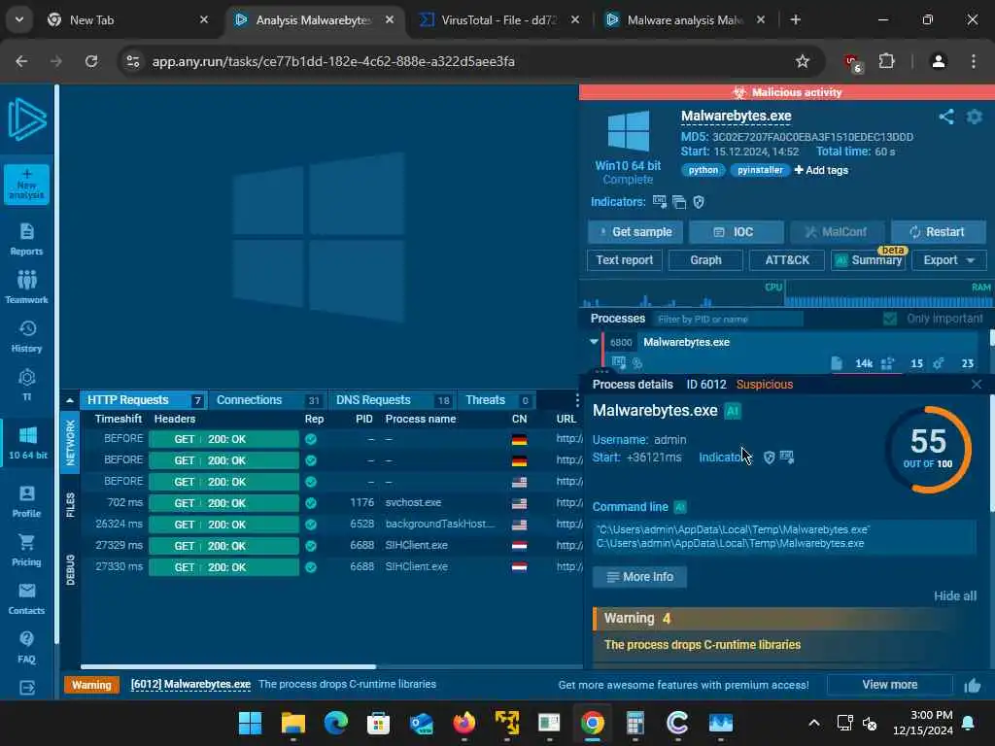The image size is (995, 746).
Task: Open Firefox from the taskbar
Action: 464,723
